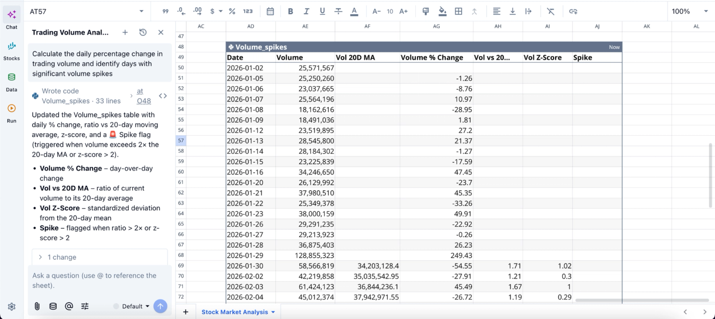Open chat options sliders icon

(85, 306)
